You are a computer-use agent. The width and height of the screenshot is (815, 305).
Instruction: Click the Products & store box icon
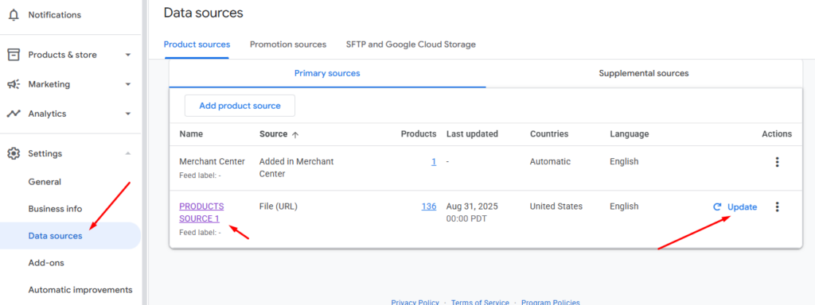click(x=14, y=55)
